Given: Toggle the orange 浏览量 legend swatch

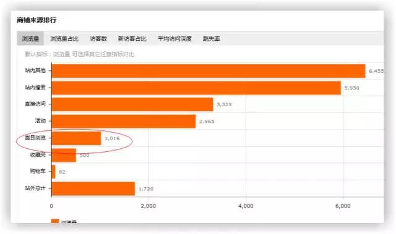Looking at the screenshot, I should point(55,222).
